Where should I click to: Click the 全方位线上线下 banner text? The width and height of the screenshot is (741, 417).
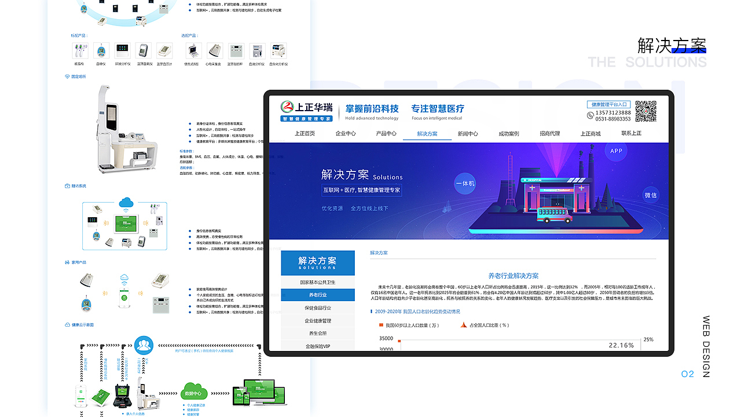coord(369,209)
